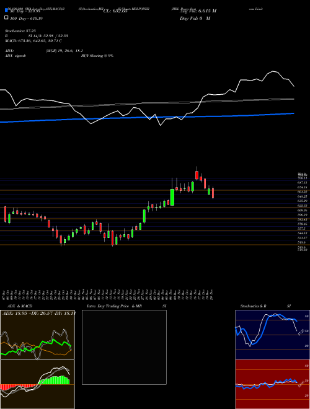
Task: Click the white 100 Day SMA legend square
Action: click(x=6, y=18)
